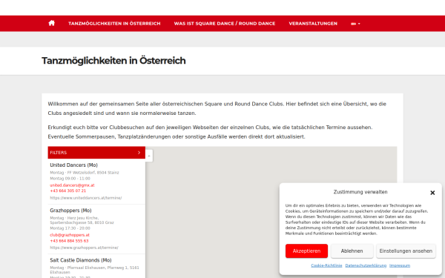Image resolution: width=445 pixels, height=278 pixels.
Task: Go to the home page via house icon
Action: coord(51,23)
